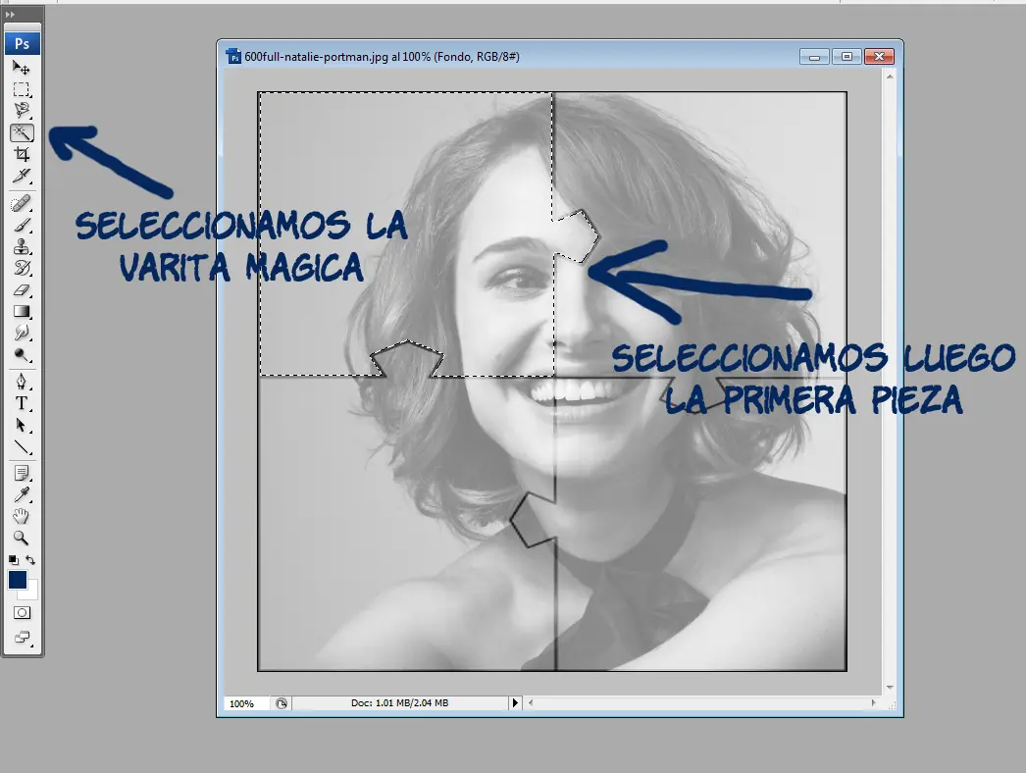Viewport: 1026px width, 773px height.
Task: Choose the Pen tool
Action: [21, 382]
